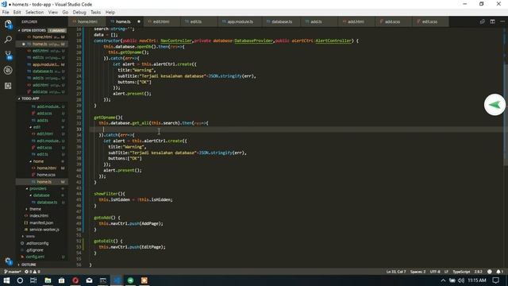Click the clock showing 11:15 AM
This screenshot has width=508, height=286.
pyautogui.click(x=477, y=280)
